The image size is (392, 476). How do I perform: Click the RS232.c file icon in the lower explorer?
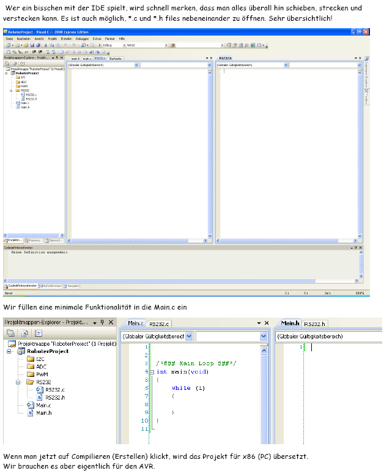(40, 389)
